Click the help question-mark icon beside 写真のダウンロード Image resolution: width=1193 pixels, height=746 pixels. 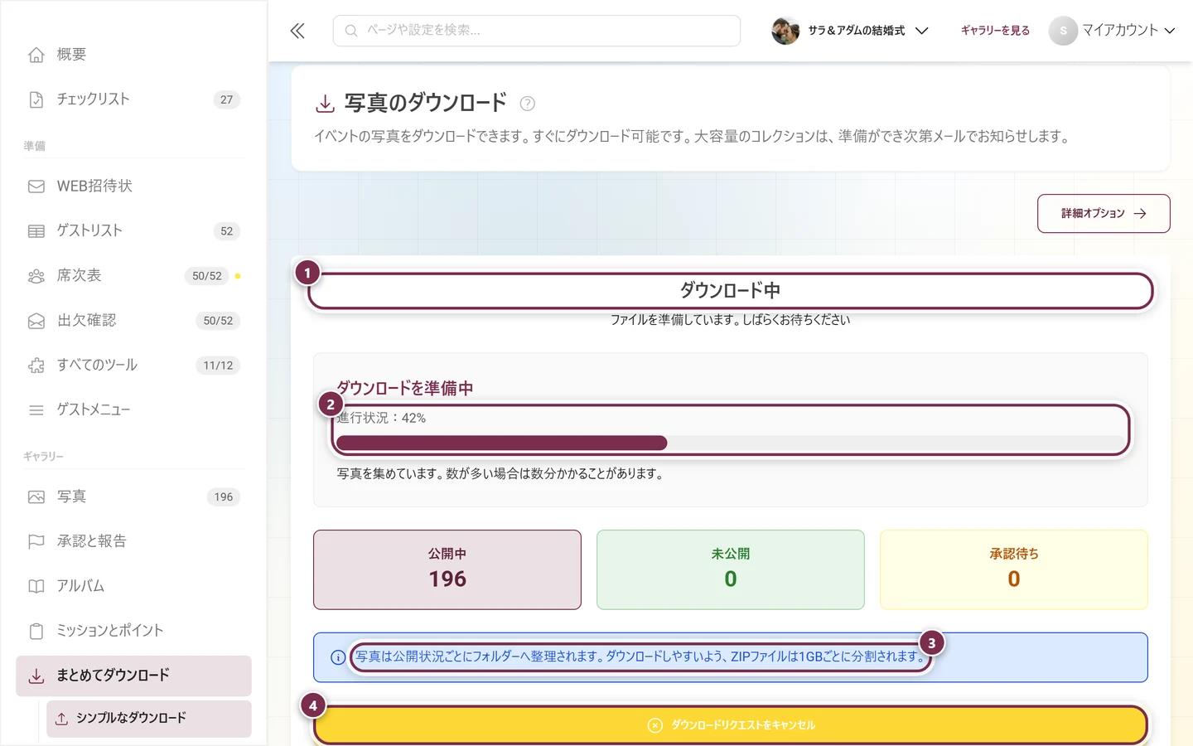click(x=527, y=104)
